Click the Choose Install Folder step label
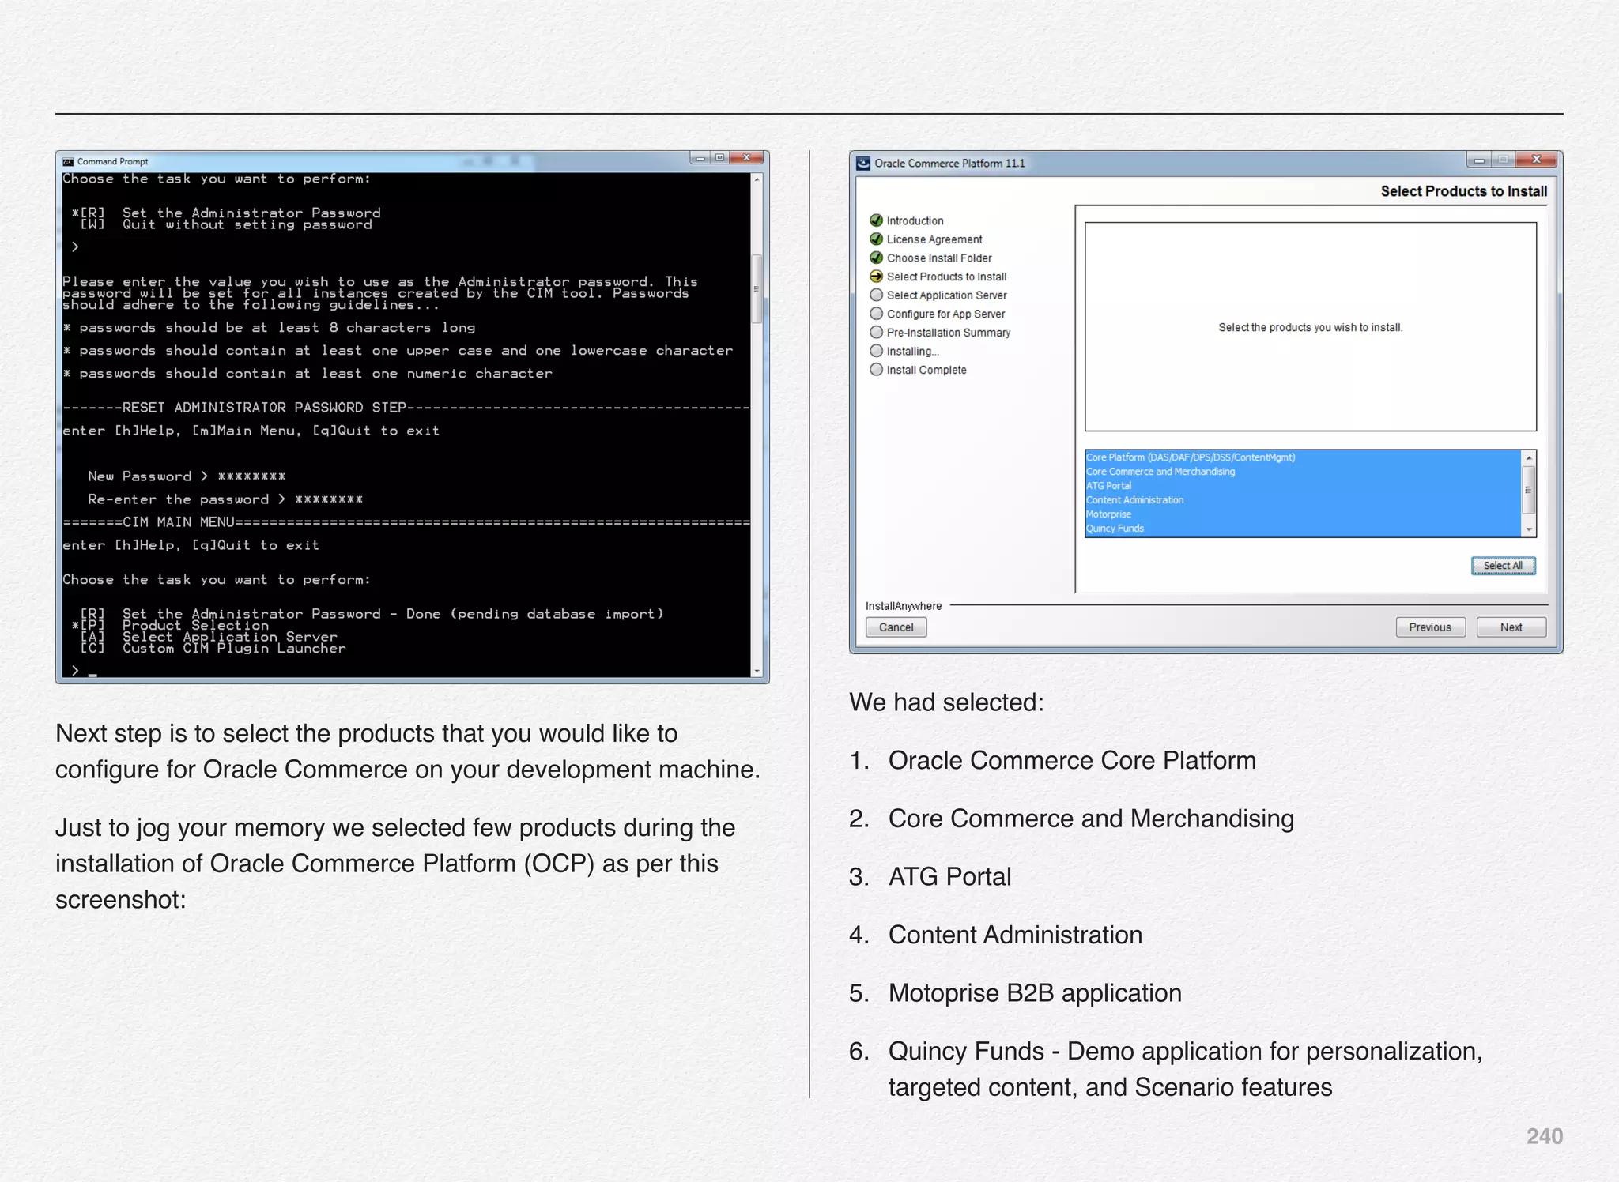The image size is (1619, 1182). 939,258
